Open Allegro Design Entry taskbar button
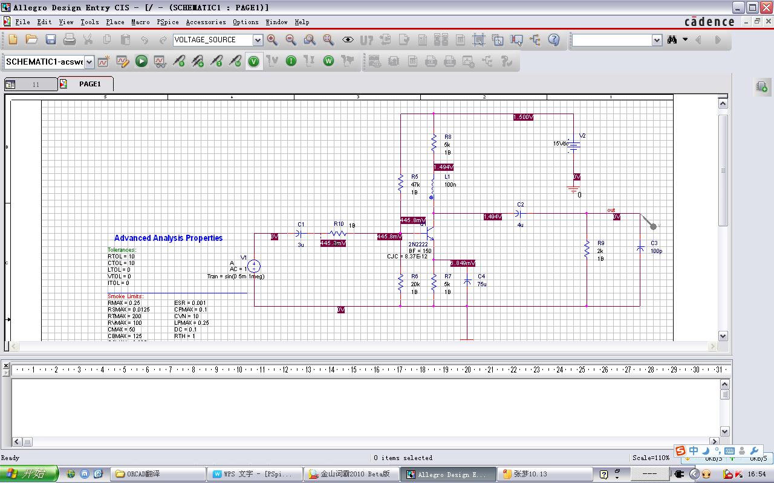The image size is (774, 483). click(x=447, y=474)
